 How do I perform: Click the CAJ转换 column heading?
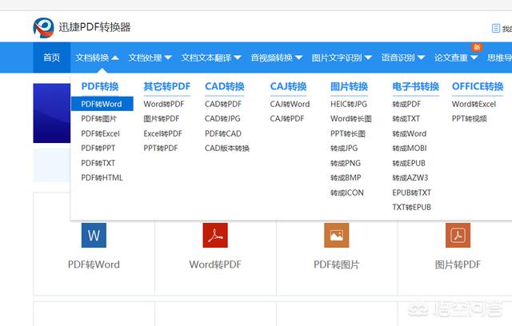pos(288,86)
